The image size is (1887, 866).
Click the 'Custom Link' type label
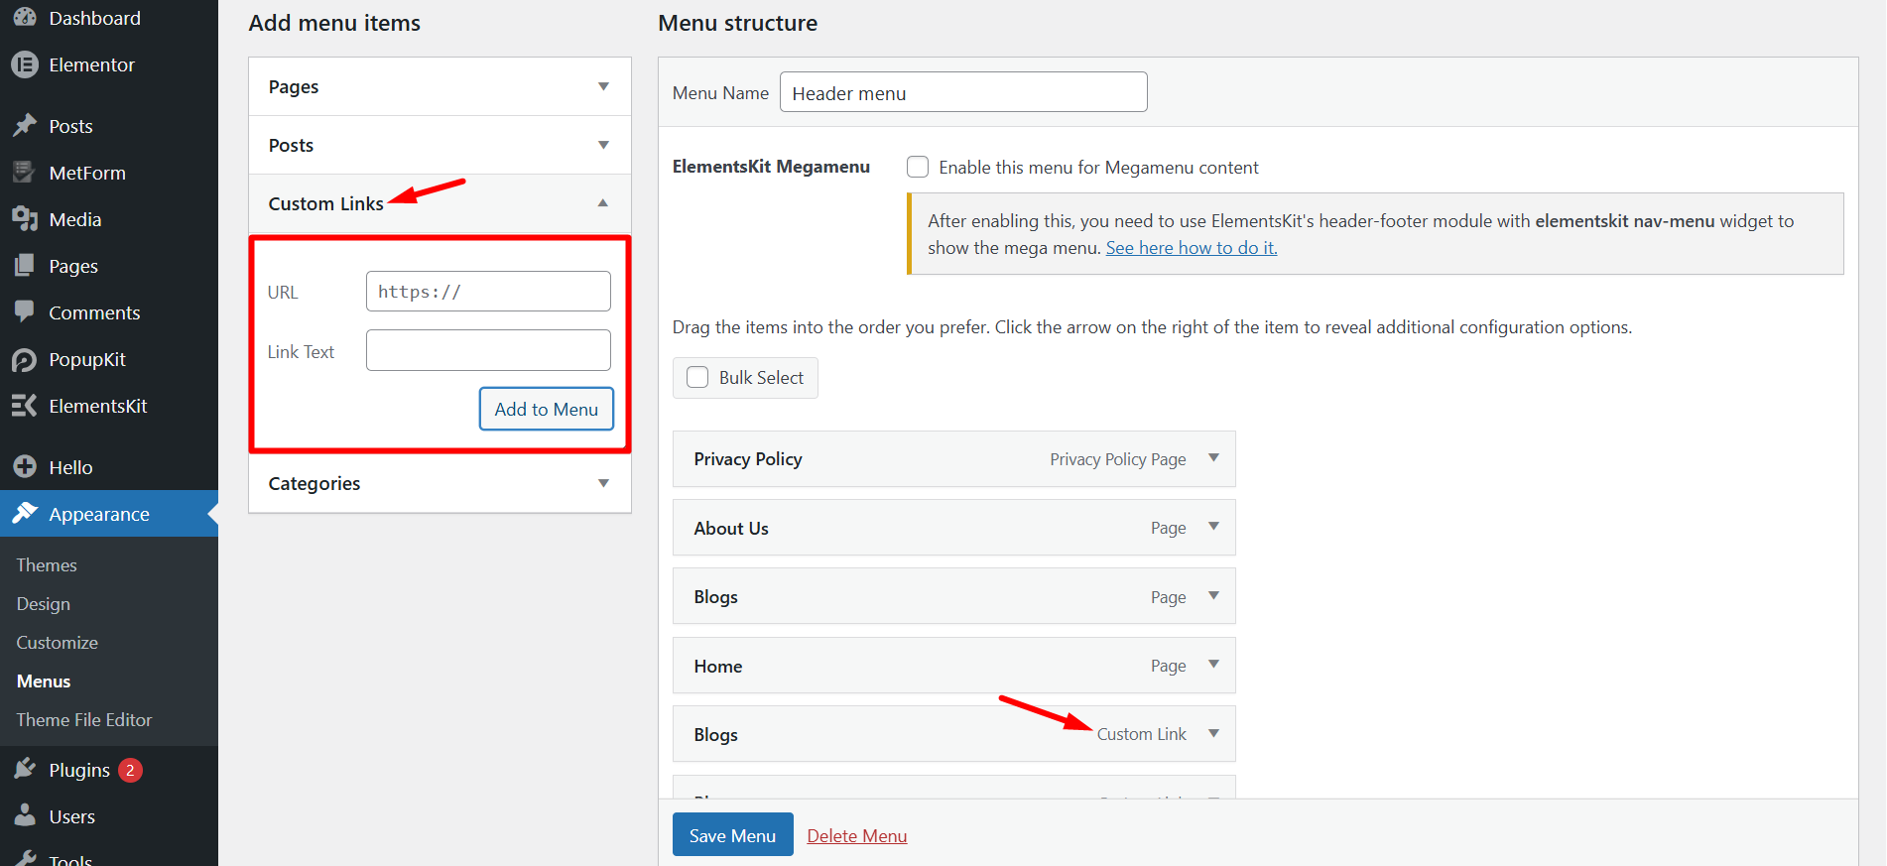(1142, 734)
